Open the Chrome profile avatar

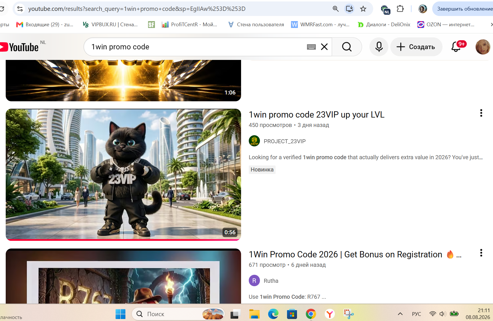point(423,9)
